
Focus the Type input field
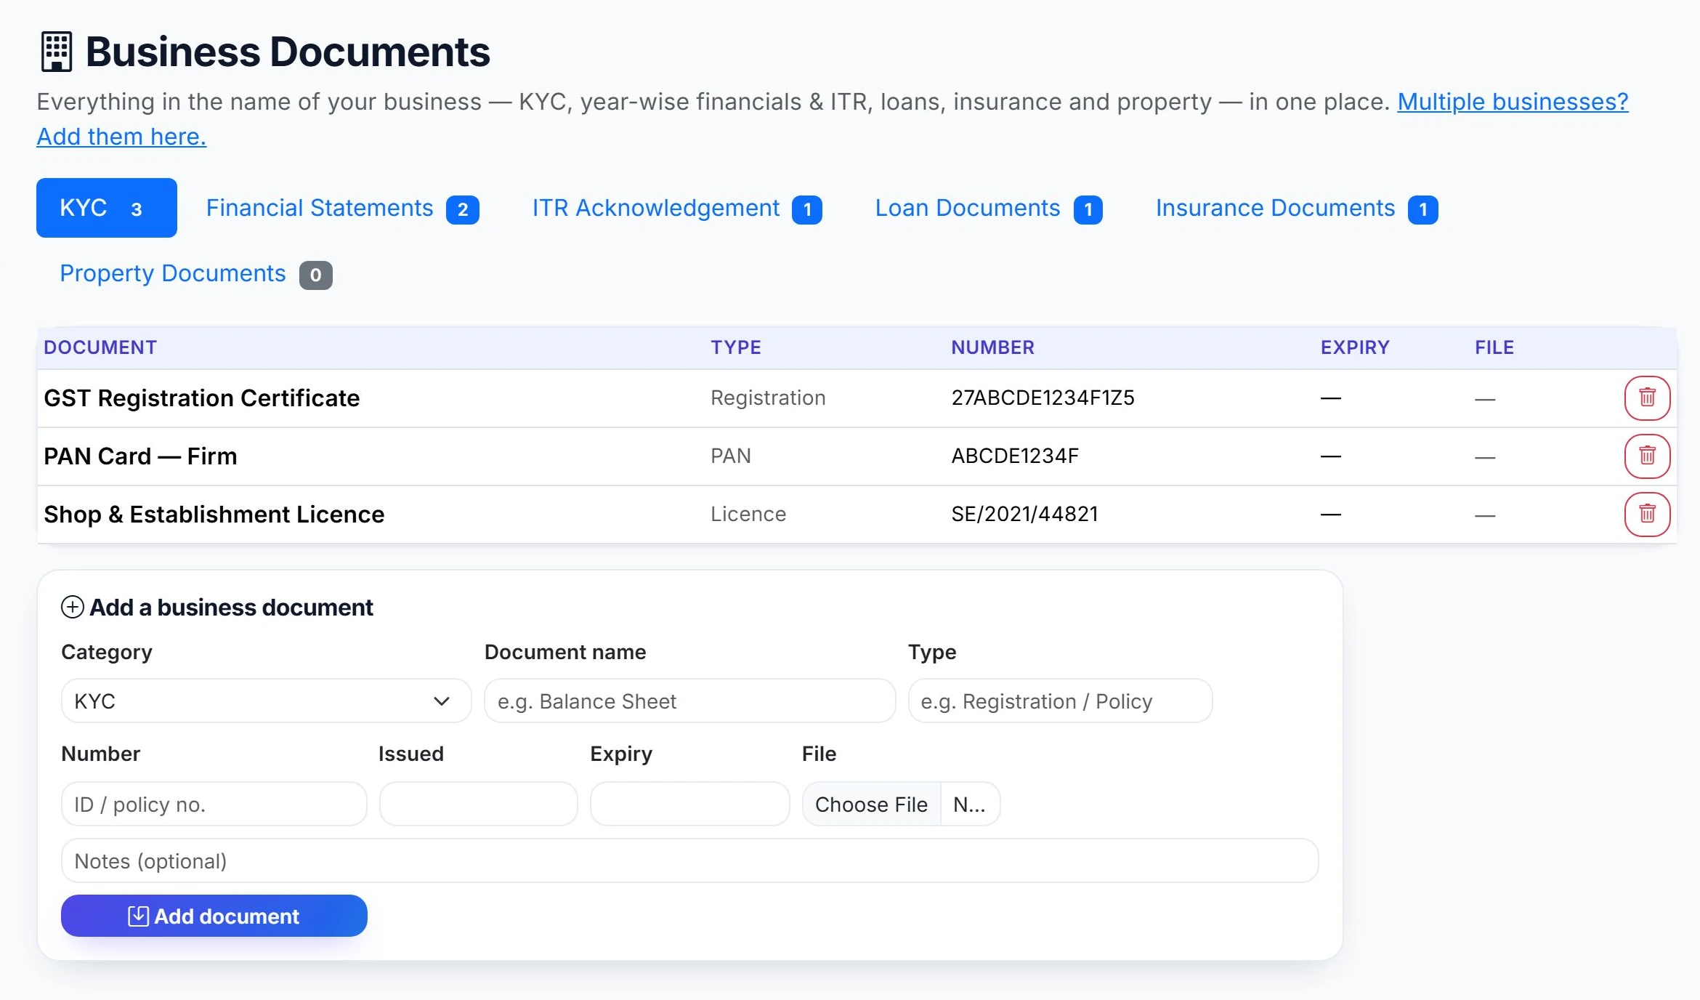tap(1060, 701)
